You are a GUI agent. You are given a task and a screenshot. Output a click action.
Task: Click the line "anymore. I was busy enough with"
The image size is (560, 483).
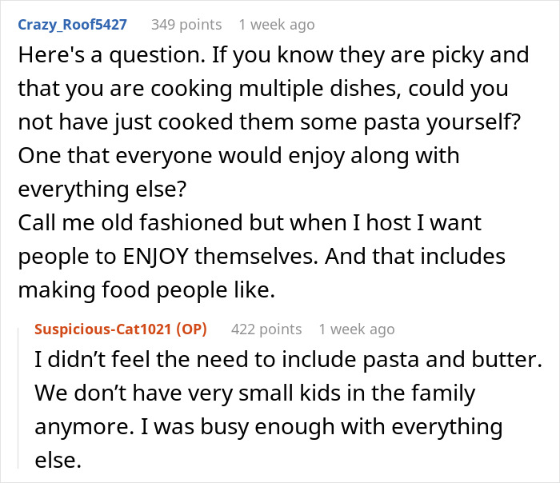(x=267, y=425)
